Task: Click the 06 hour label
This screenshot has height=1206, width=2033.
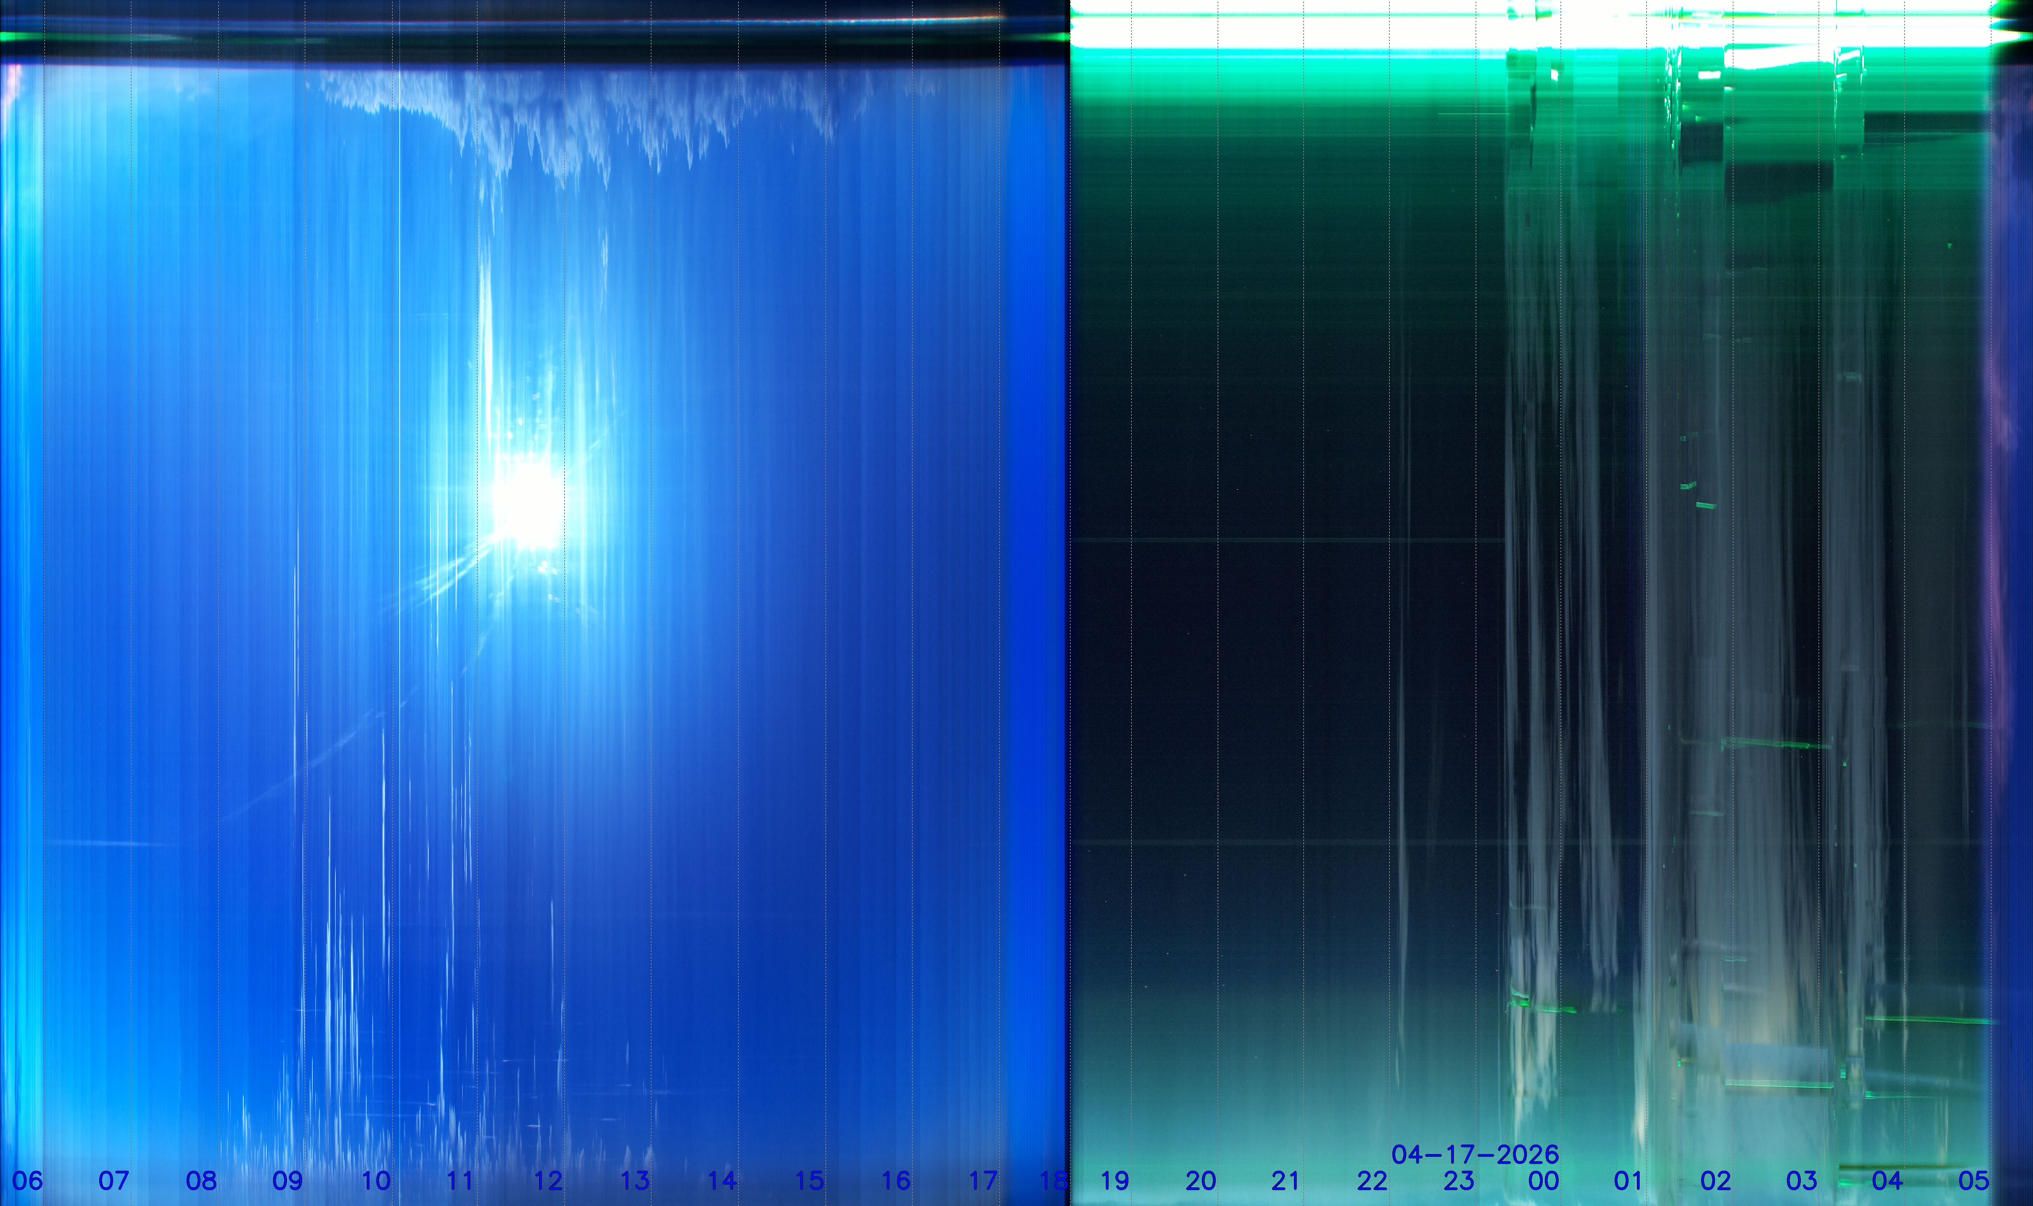Action: tap(27, 1181)
